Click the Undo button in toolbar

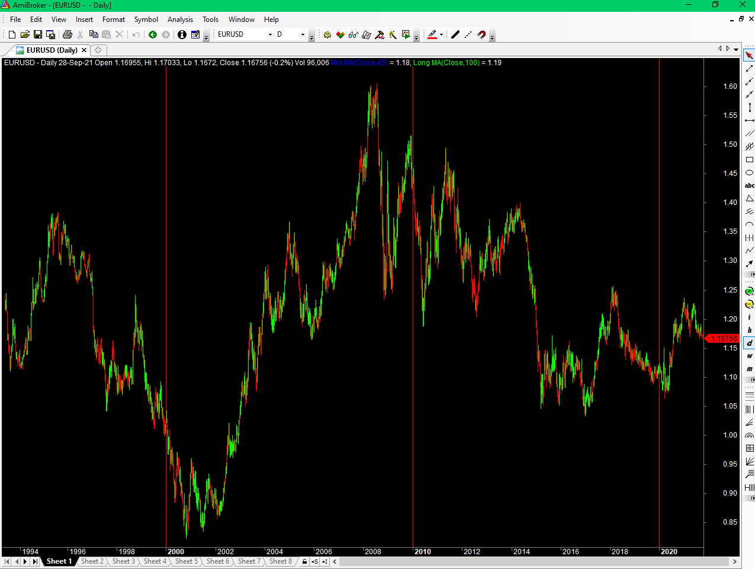click(135, 34)
